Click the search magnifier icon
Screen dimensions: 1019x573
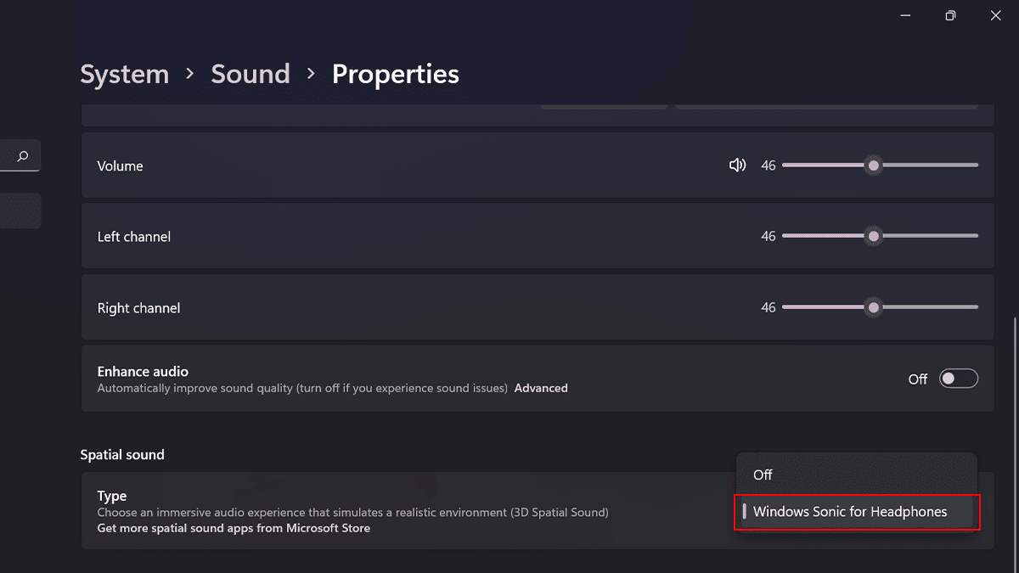point(23,156)
